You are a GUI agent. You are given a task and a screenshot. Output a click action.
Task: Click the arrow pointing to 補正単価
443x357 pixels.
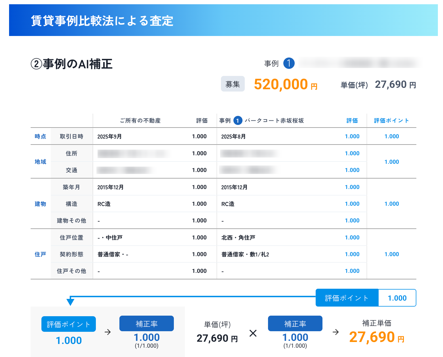coord(336,332)
